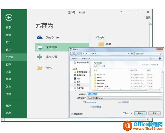Open the view options dropdown arrow
The width and height of the screenshot is (165, 133).
click(x=154, y=58)
